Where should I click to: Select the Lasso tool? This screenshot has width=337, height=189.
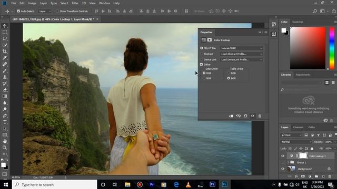coord(5,38)
